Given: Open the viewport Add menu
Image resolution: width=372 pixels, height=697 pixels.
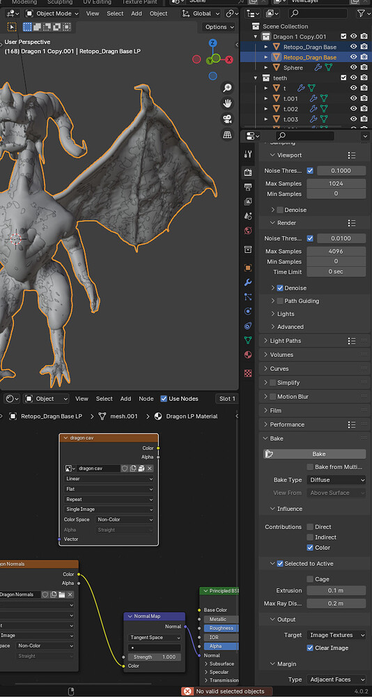Looking at the screenshot, I should coord(137,13).
